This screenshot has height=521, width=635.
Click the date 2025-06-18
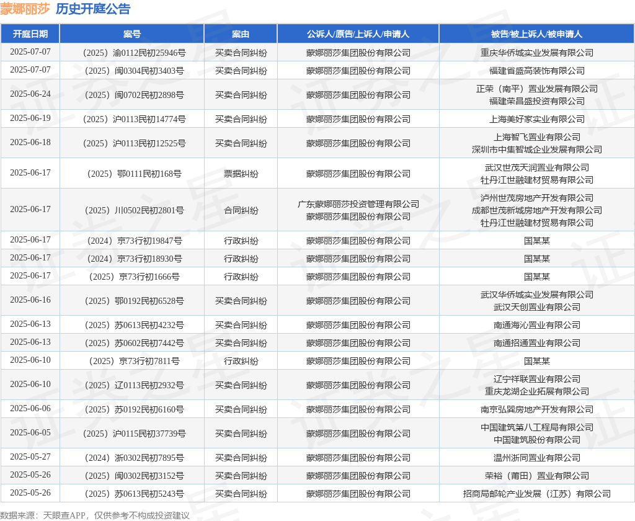[30, 142]
